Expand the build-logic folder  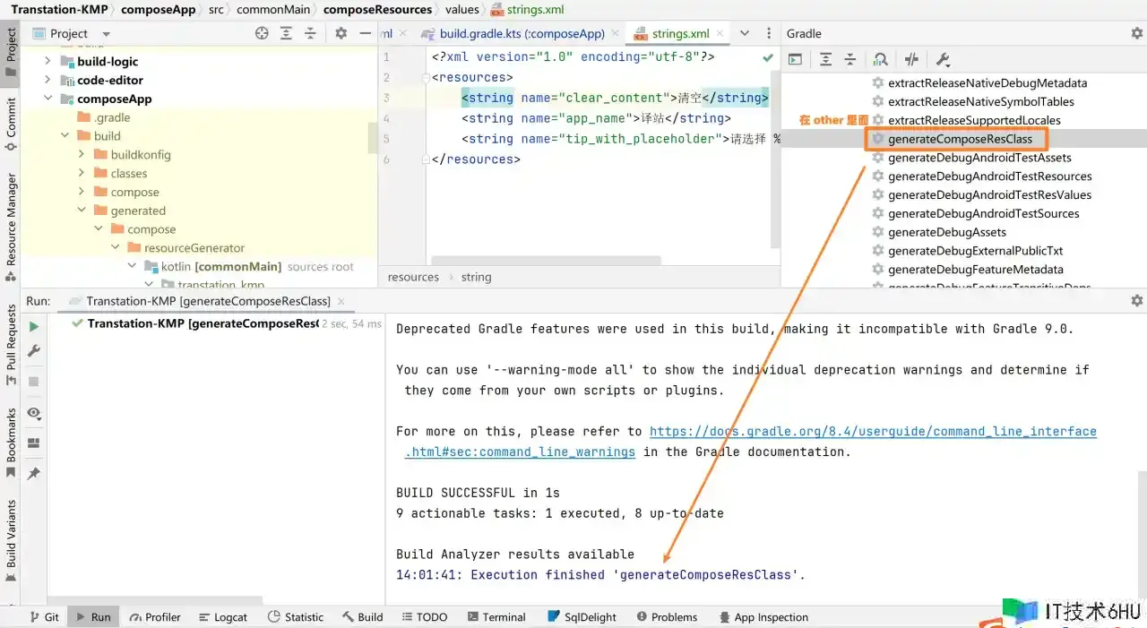pyautogui.click(x=47, y=61)
